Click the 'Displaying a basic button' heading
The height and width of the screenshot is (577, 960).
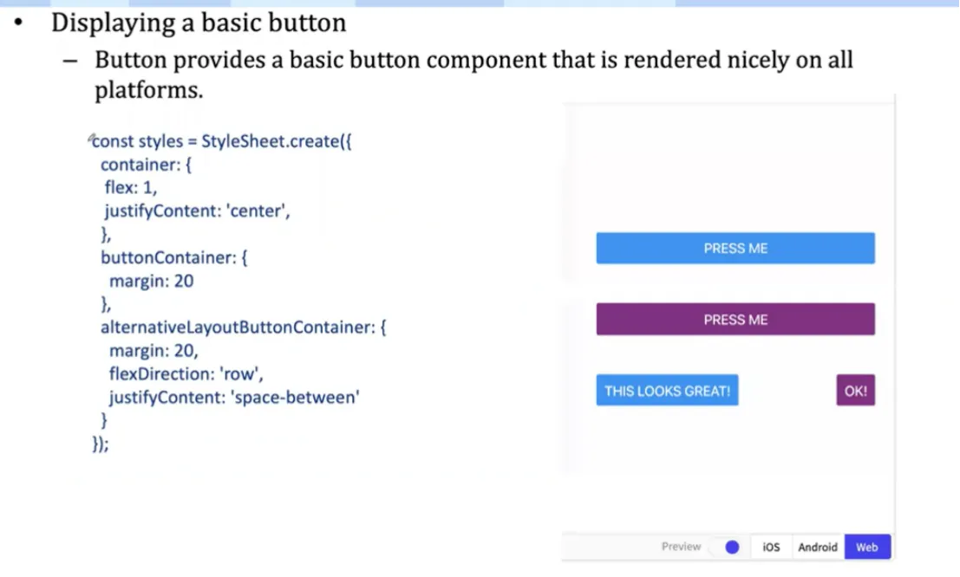click(199, 23)
